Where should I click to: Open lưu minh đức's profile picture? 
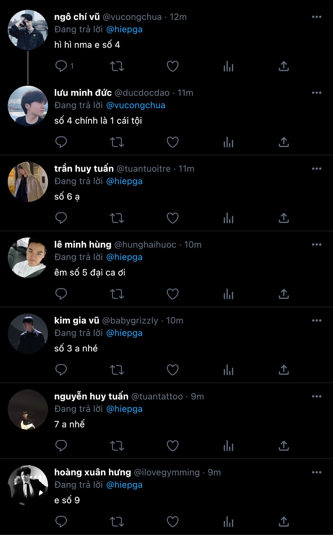pyautogui.click(x=28, y=106)
